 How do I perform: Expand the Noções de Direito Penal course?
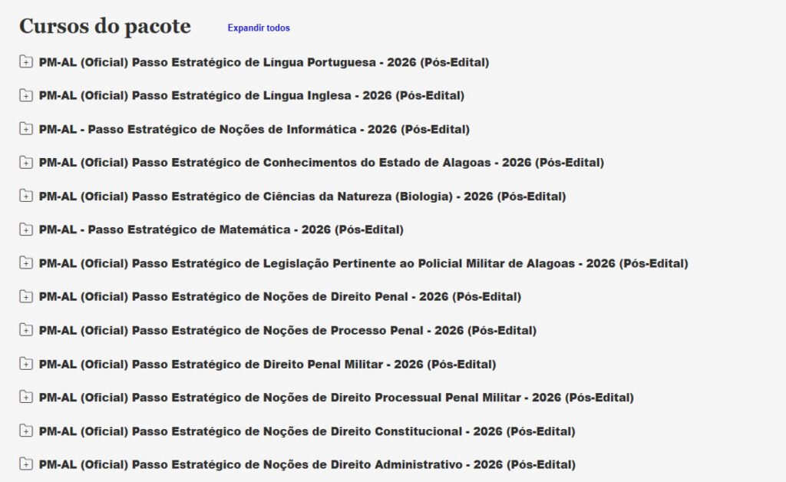pos(27,297)
